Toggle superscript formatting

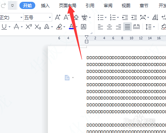click(x=29, y=27)
